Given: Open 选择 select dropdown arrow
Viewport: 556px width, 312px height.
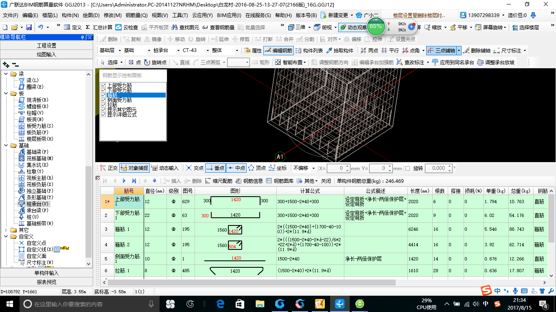Looking at the screenshot, I should 121,63.
